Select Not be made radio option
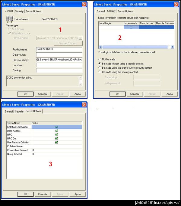The height and width of the screenshot is (206, 181). (100, 59)
